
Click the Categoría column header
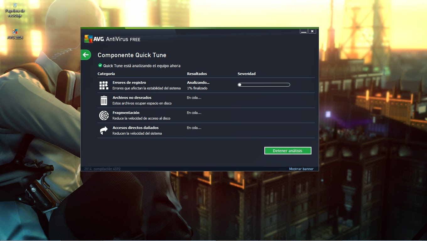[x=106, y=74]
